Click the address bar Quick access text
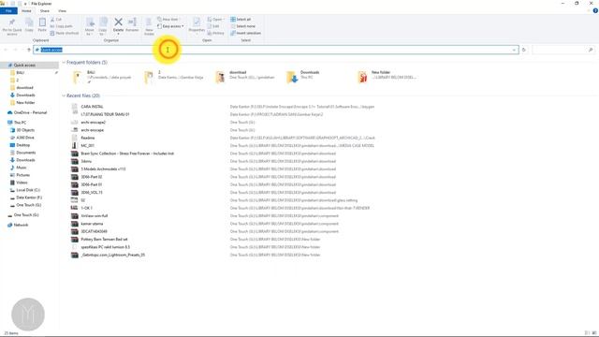Screen dimensions: 599x337 pos(51,50)
